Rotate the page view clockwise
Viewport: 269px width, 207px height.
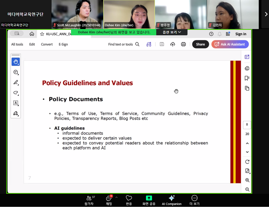coord(247,162)
